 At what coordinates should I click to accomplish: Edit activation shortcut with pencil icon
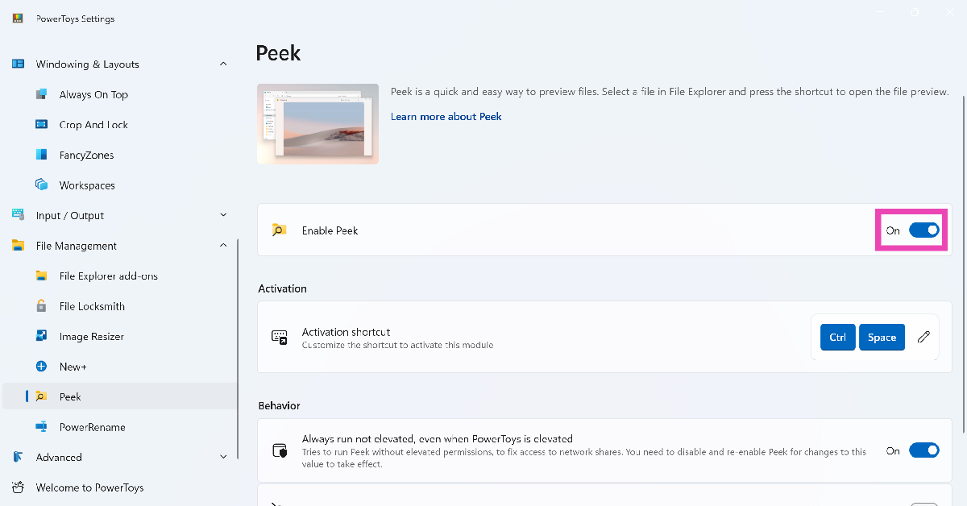tap(923, 337)
